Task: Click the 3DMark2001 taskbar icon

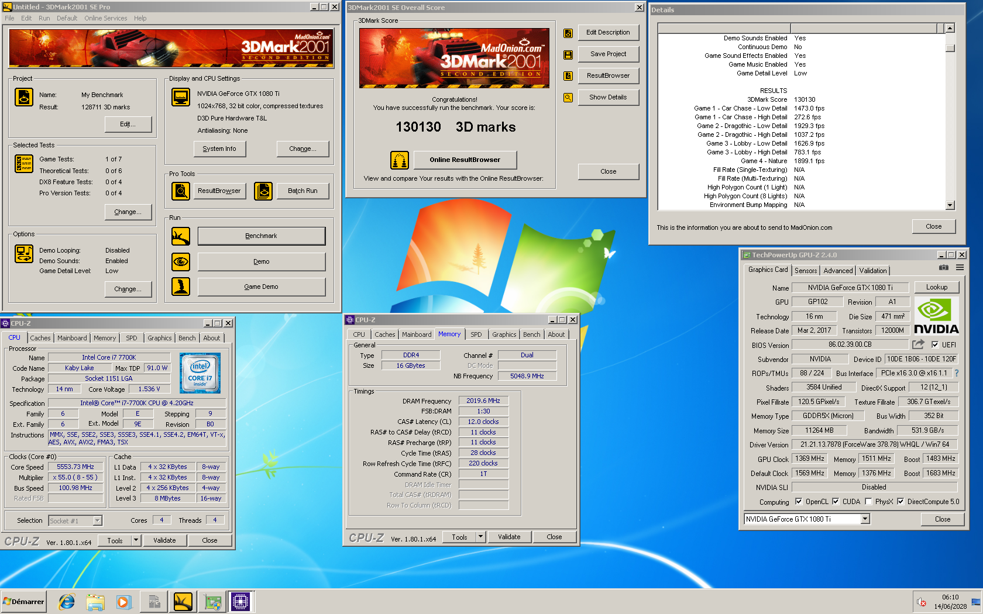Action: tap(183, 601)
